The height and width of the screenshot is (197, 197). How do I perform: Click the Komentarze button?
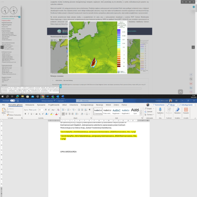coord(159,105)
